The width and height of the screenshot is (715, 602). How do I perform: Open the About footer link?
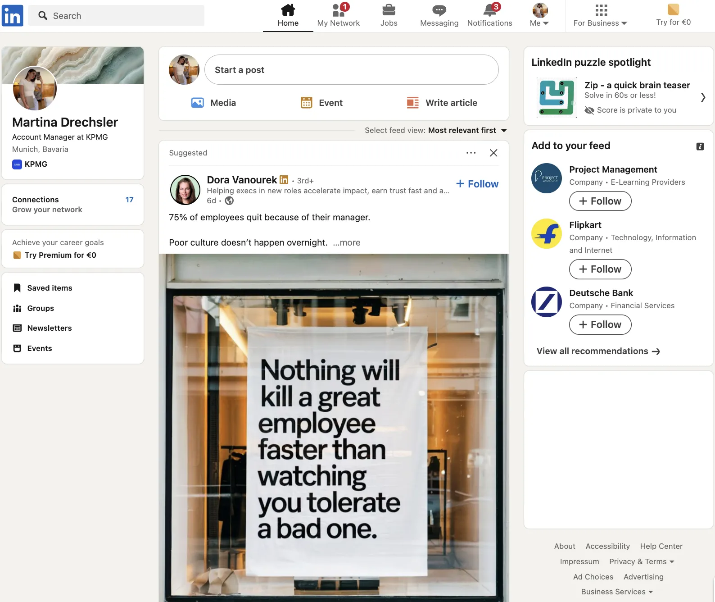[565, 546]
